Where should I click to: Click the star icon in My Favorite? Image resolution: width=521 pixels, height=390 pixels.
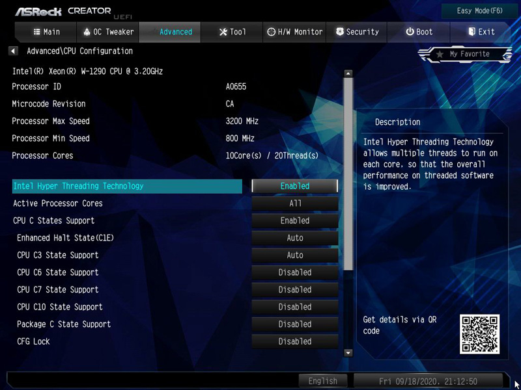click(440, 54)
